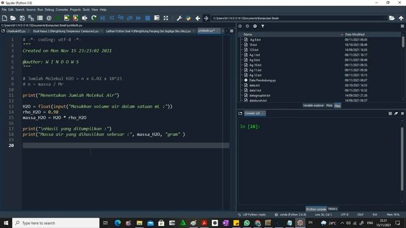Screen dimensions: 406x228
Task: Open the File menu
Action: [x=4, y=9]
